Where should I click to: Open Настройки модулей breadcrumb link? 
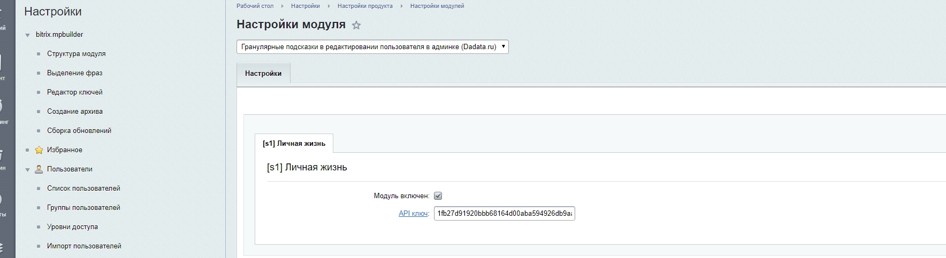point(437,6)
